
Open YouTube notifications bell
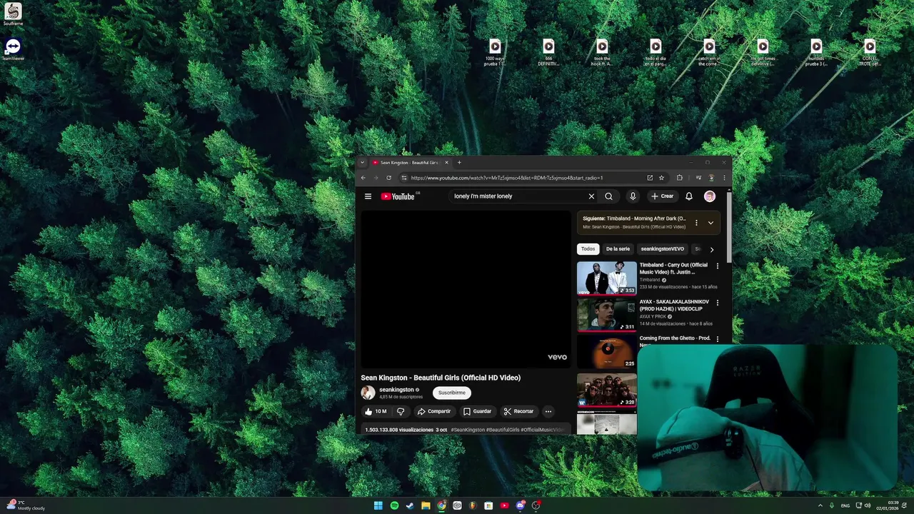click(x=689, y=196)
